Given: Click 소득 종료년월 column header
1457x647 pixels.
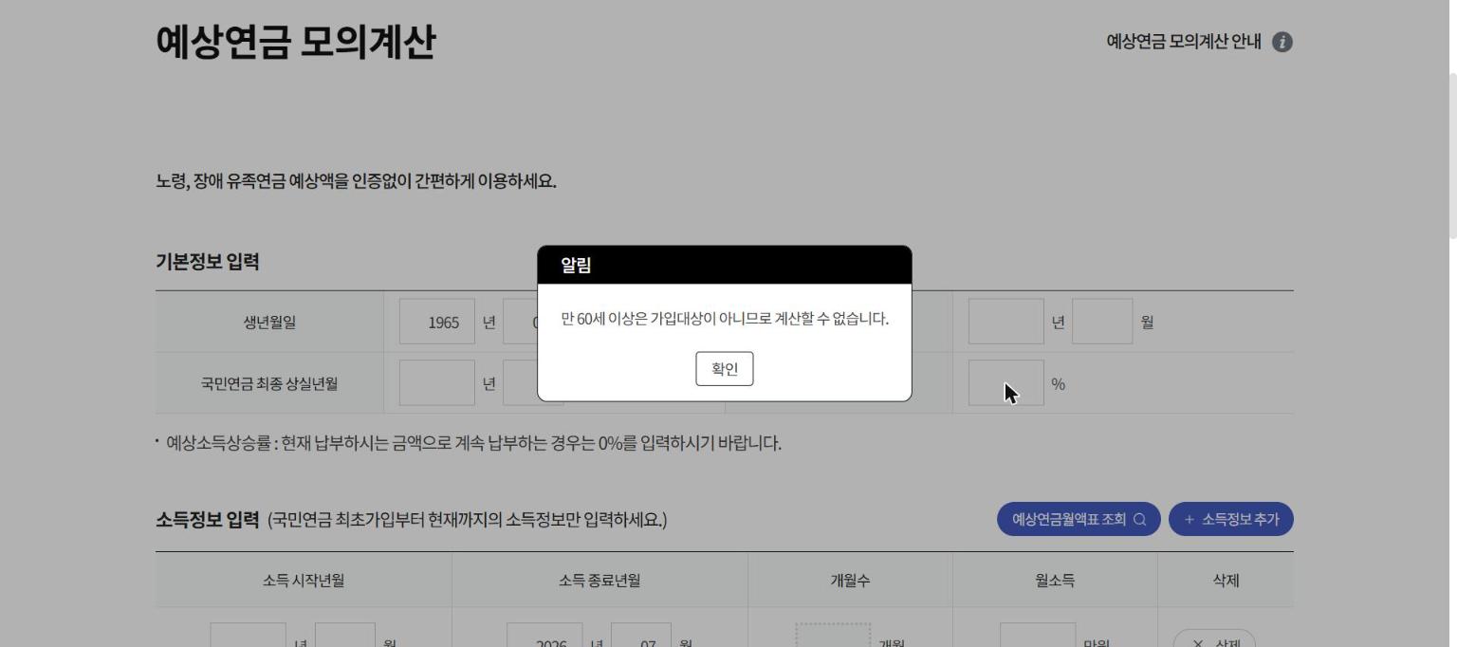Looking at the screenshot, I should pos(599,581).
